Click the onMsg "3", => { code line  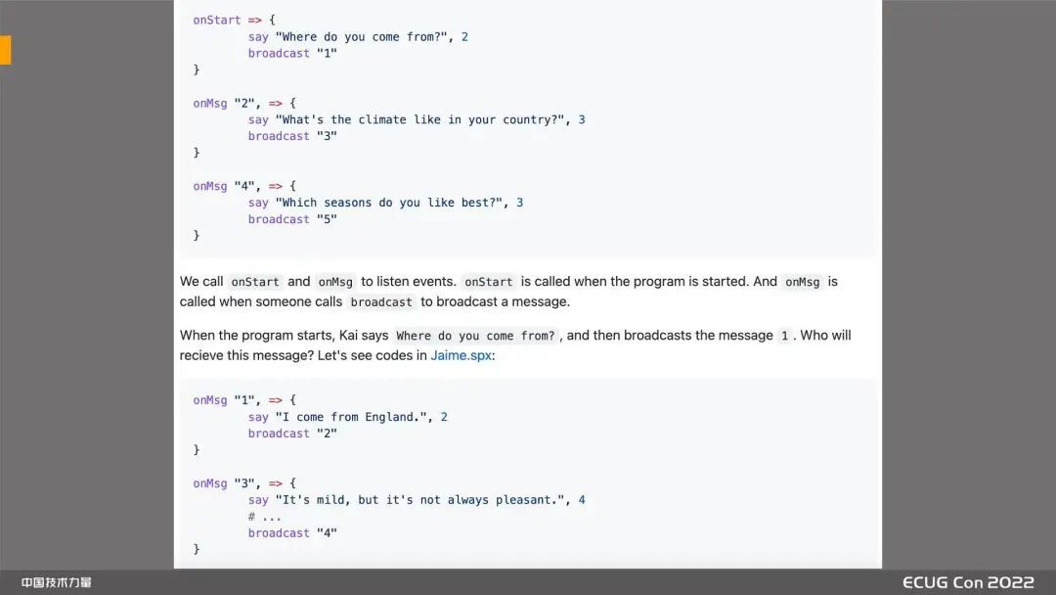(243, 483)
